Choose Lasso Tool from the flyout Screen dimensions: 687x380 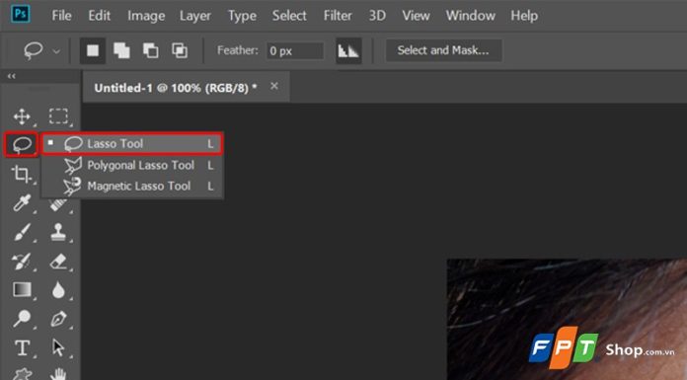[132, 144]
